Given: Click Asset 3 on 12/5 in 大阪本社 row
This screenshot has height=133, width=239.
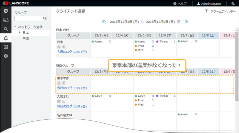Looking at the screenshot, I should (144, 96).
